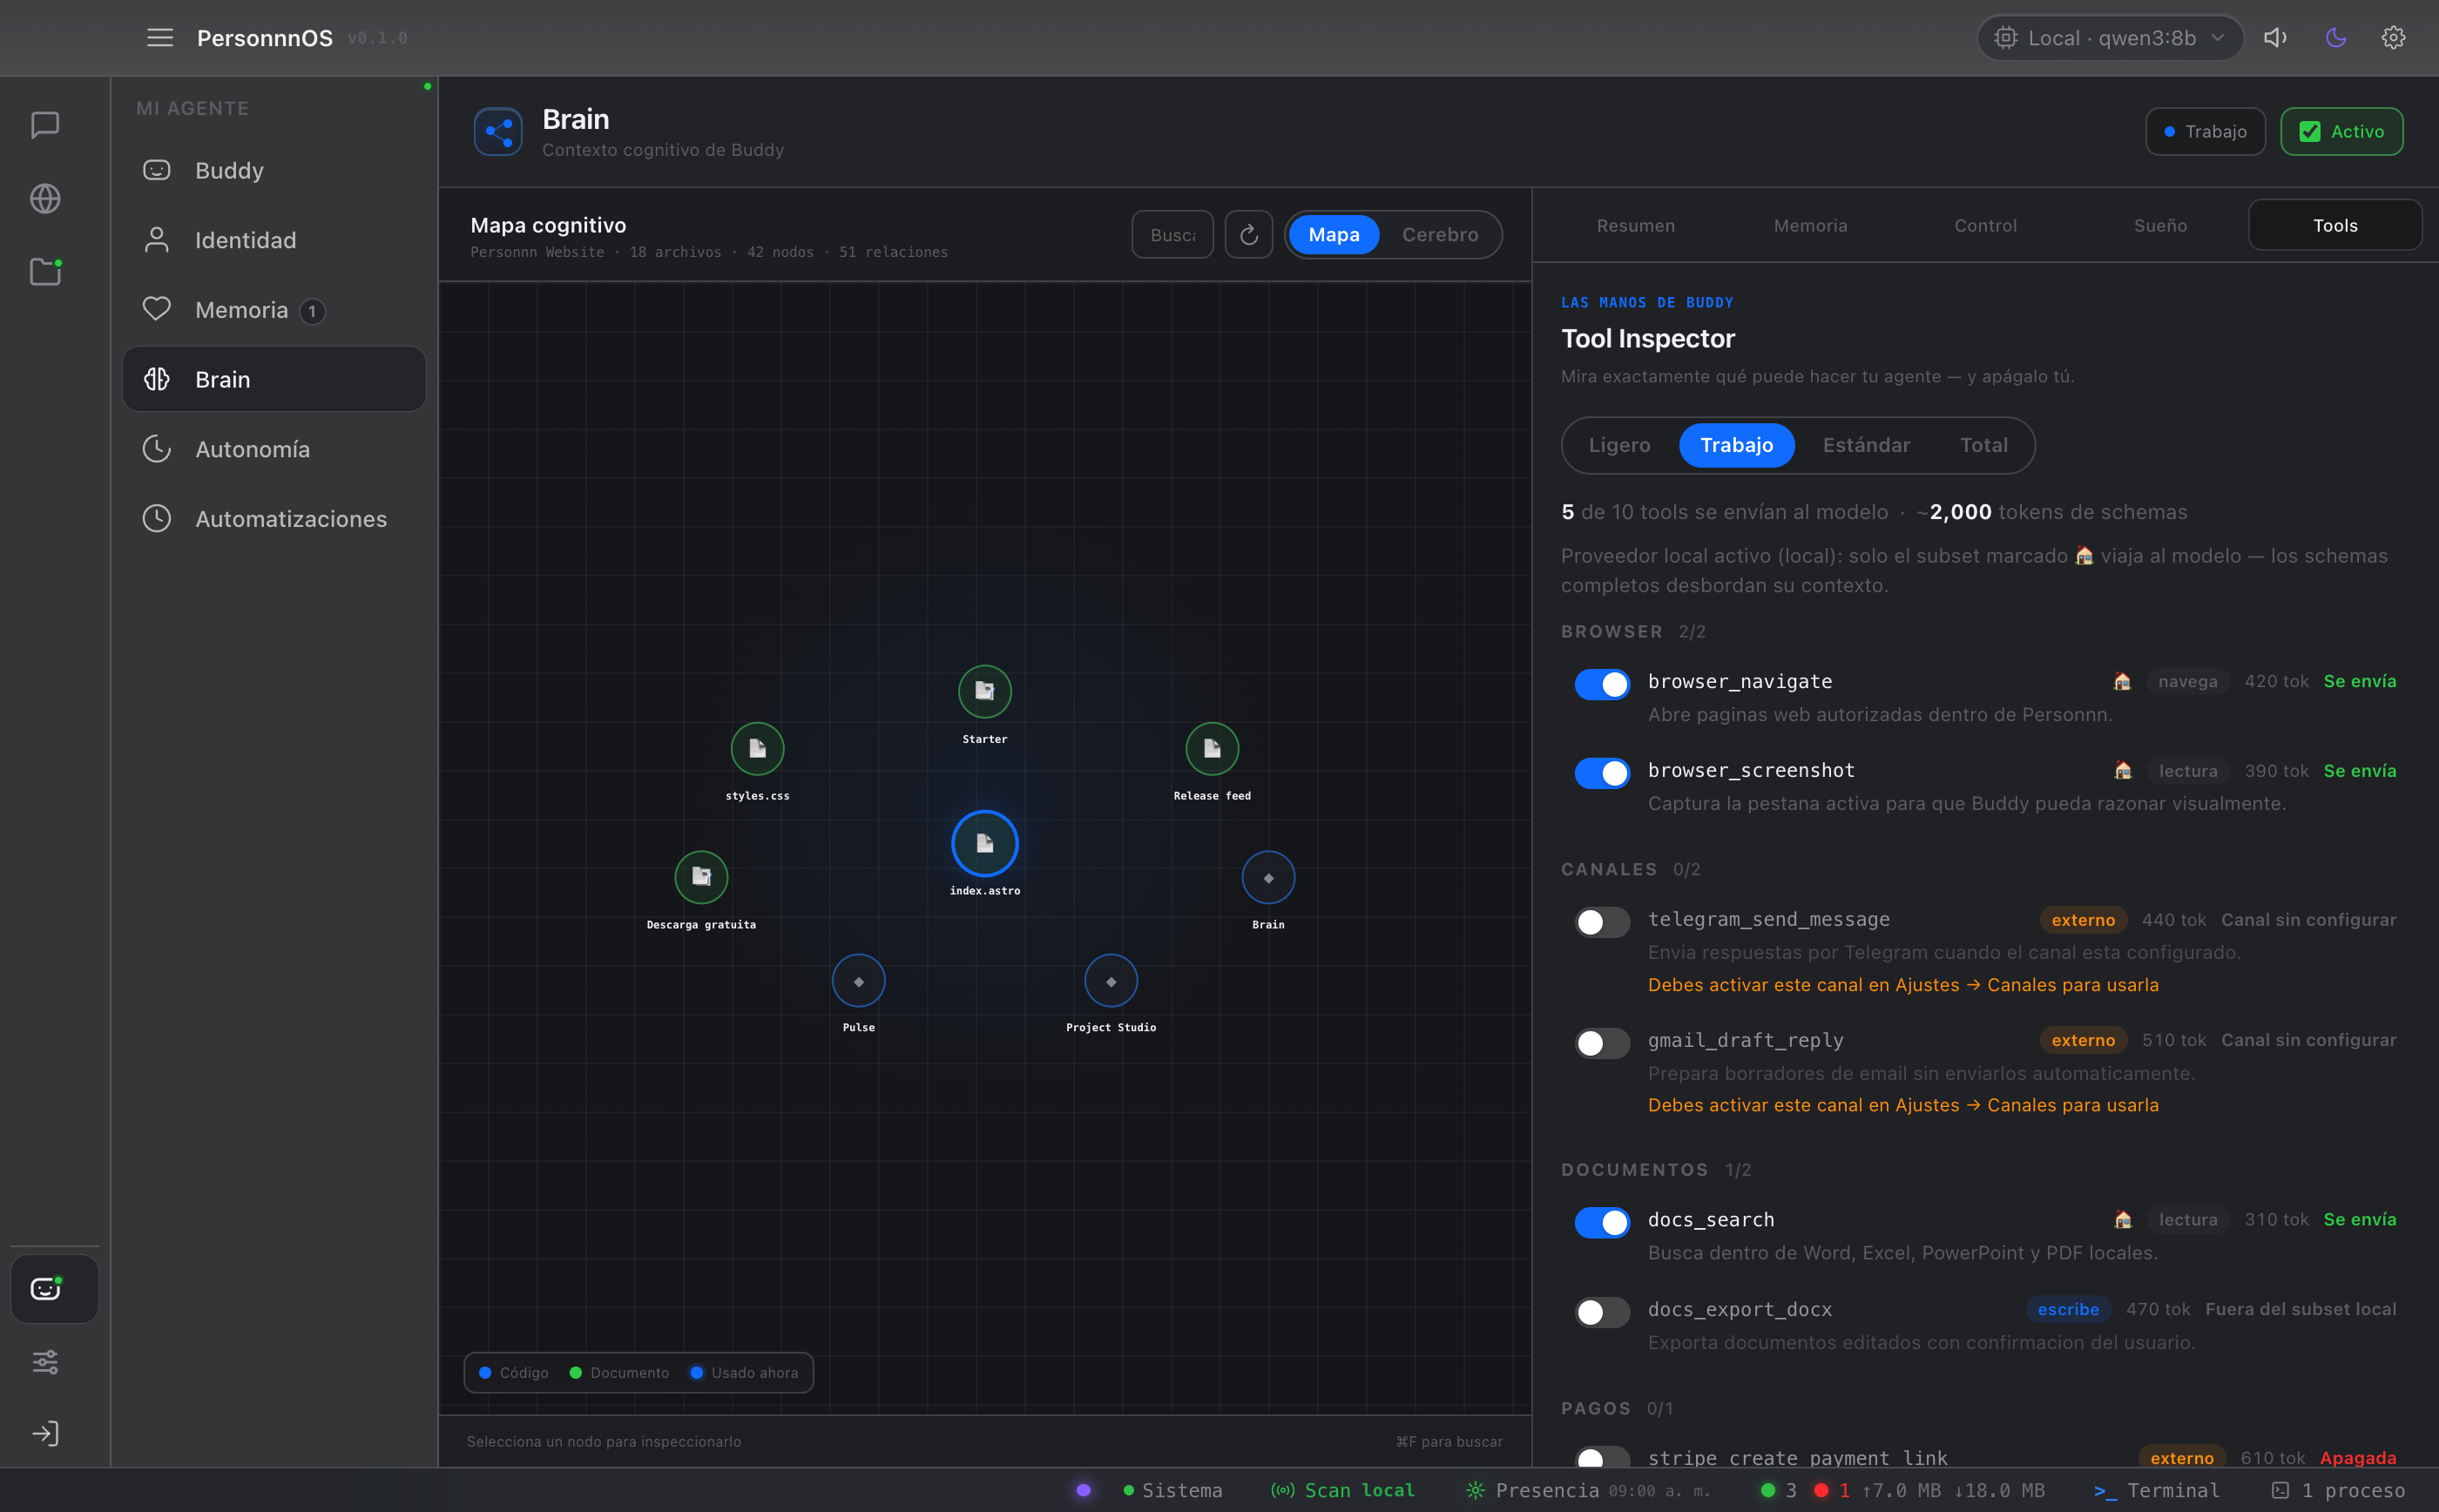The image size is (2439, 1512).
Task: Select the Release feed node
Action: (x=1212, y=749)
